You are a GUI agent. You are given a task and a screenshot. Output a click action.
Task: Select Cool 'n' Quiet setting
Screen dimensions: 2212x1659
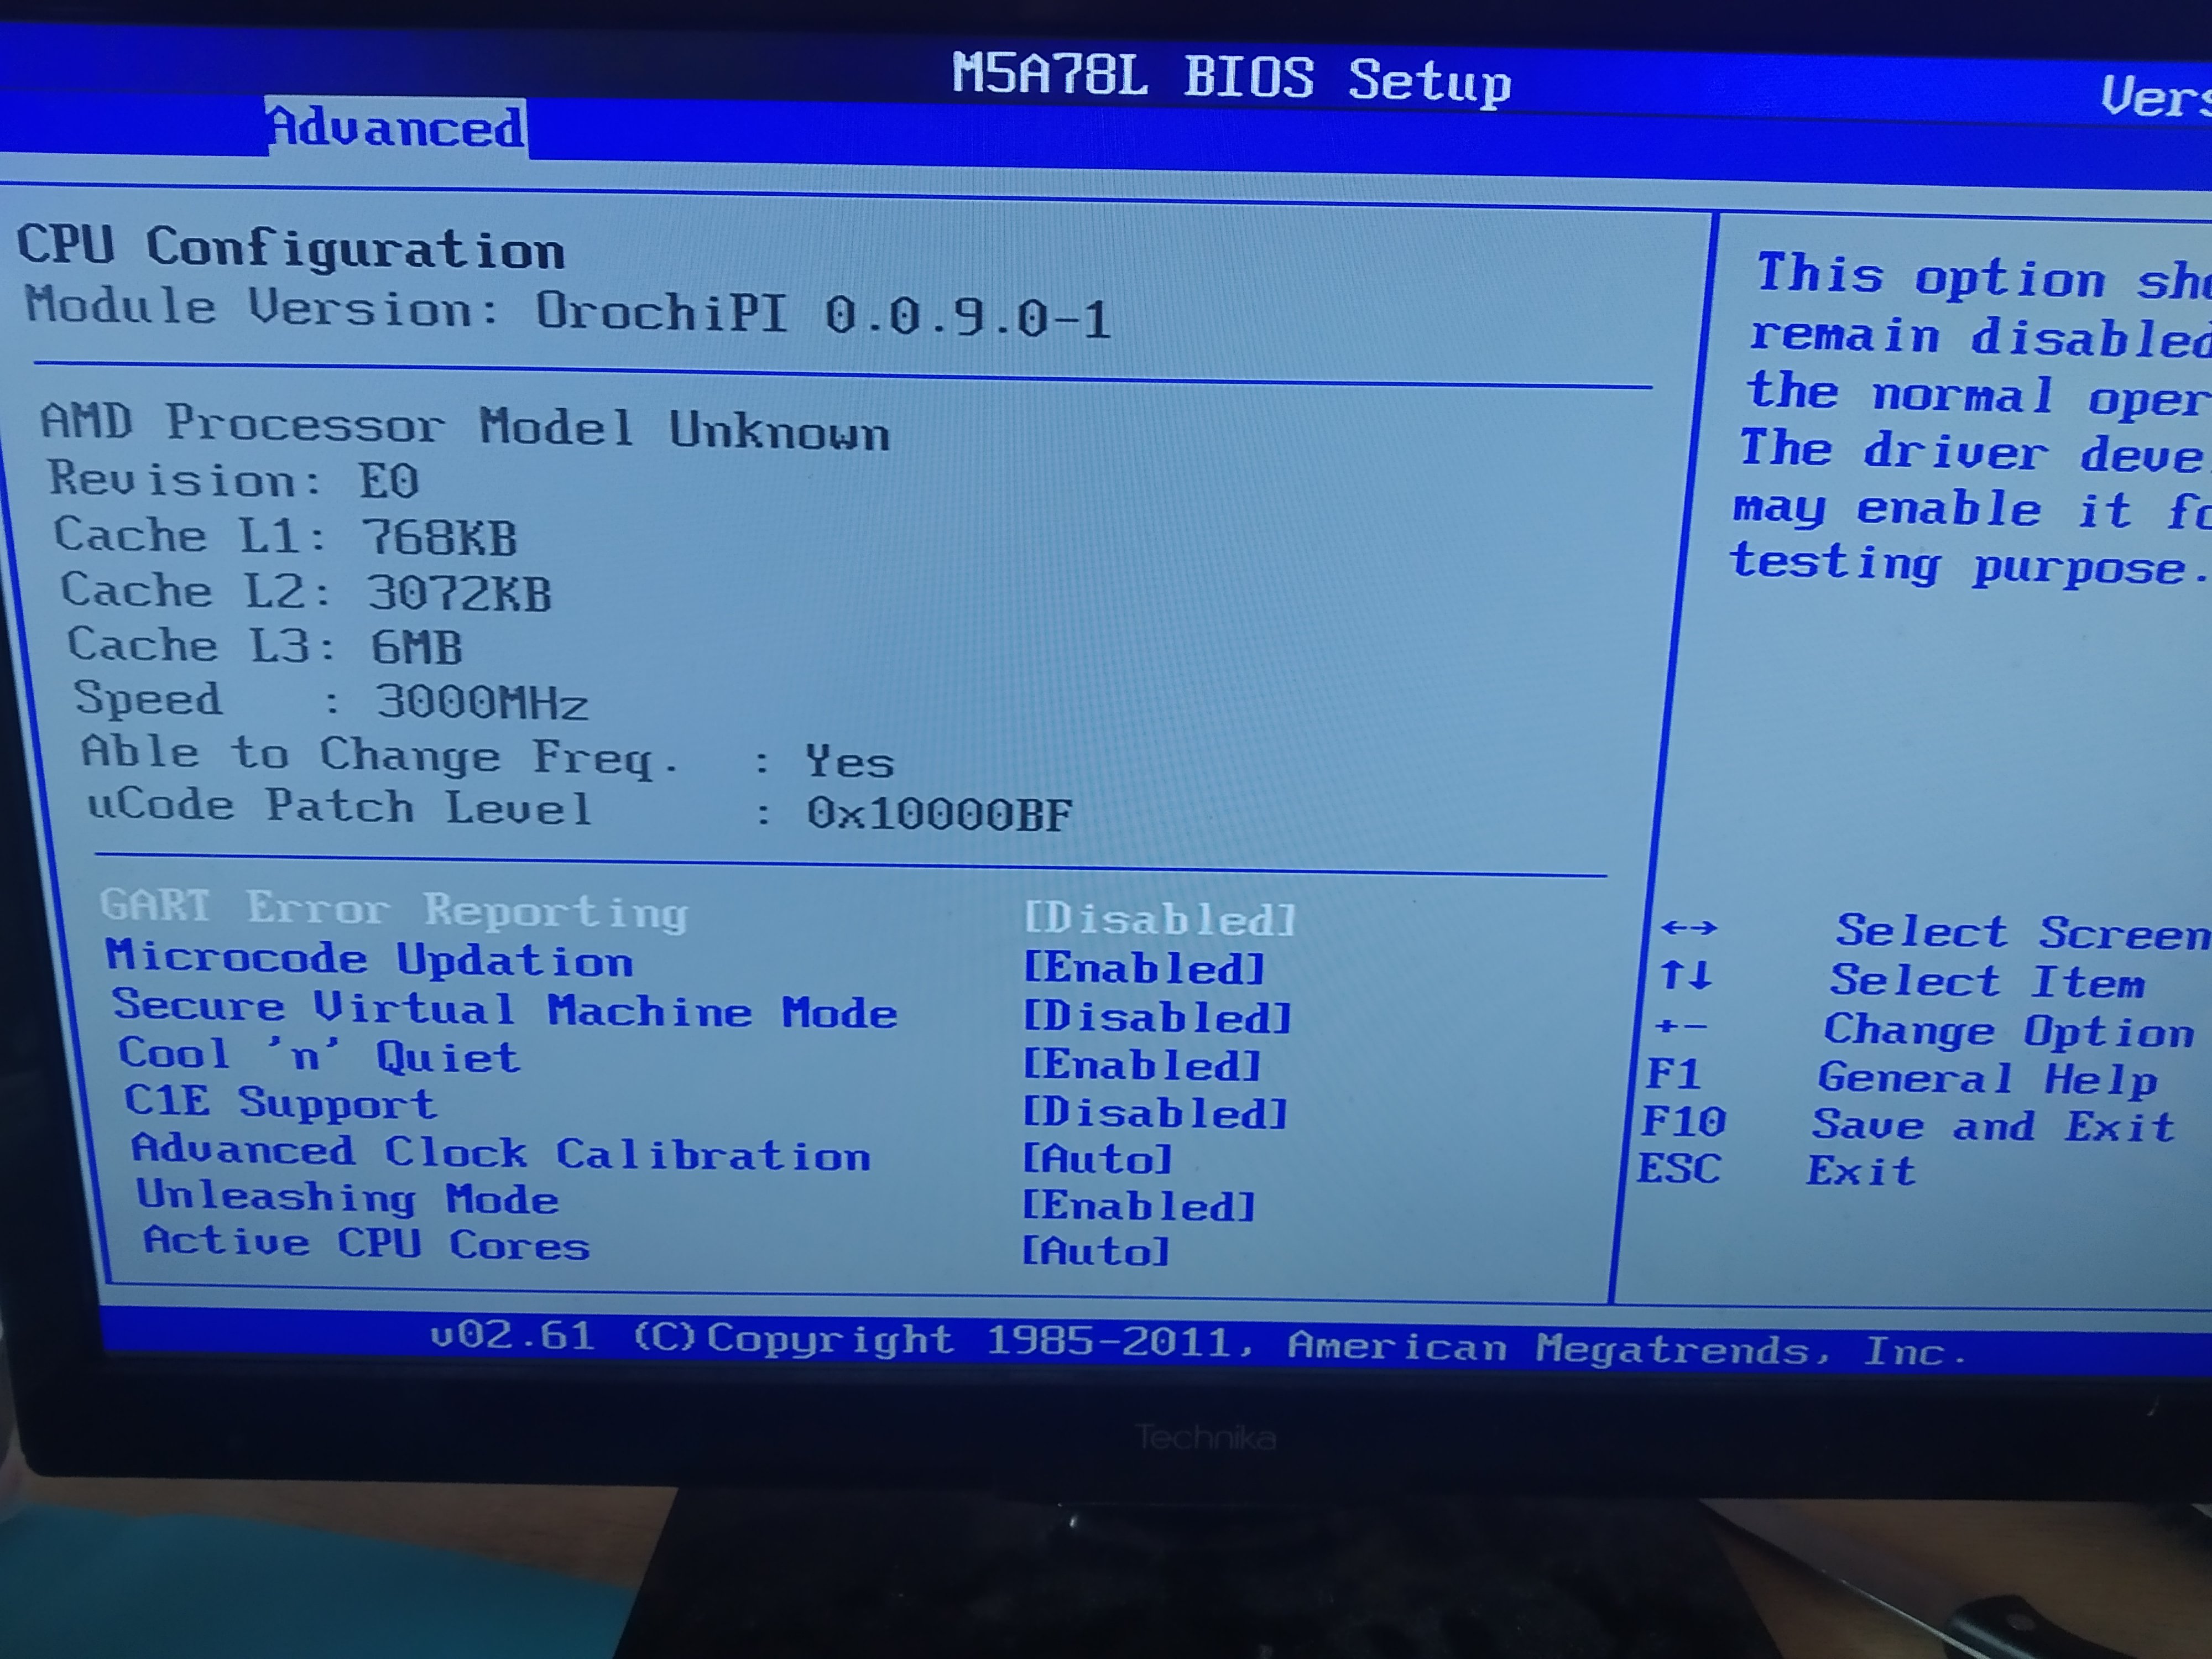pyautogui.click(x=319, y=1055)
